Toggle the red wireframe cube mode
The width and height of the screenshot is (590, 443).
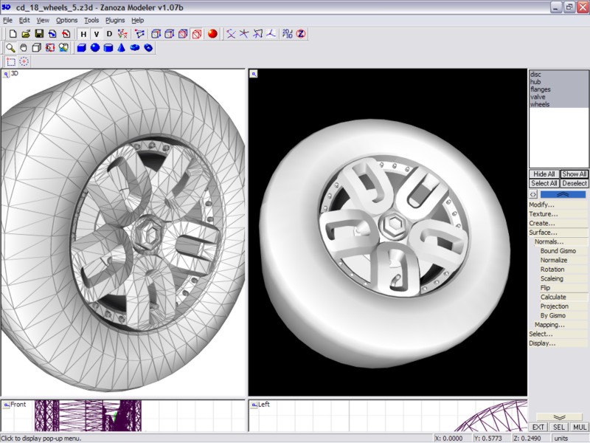[196, 34]
